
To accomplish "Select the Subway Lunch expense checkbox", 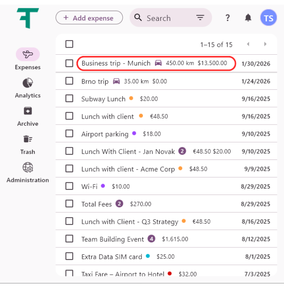I will 69,99.
